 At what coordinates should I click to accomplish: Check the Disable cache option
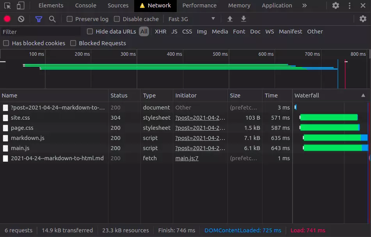[117, 19]
